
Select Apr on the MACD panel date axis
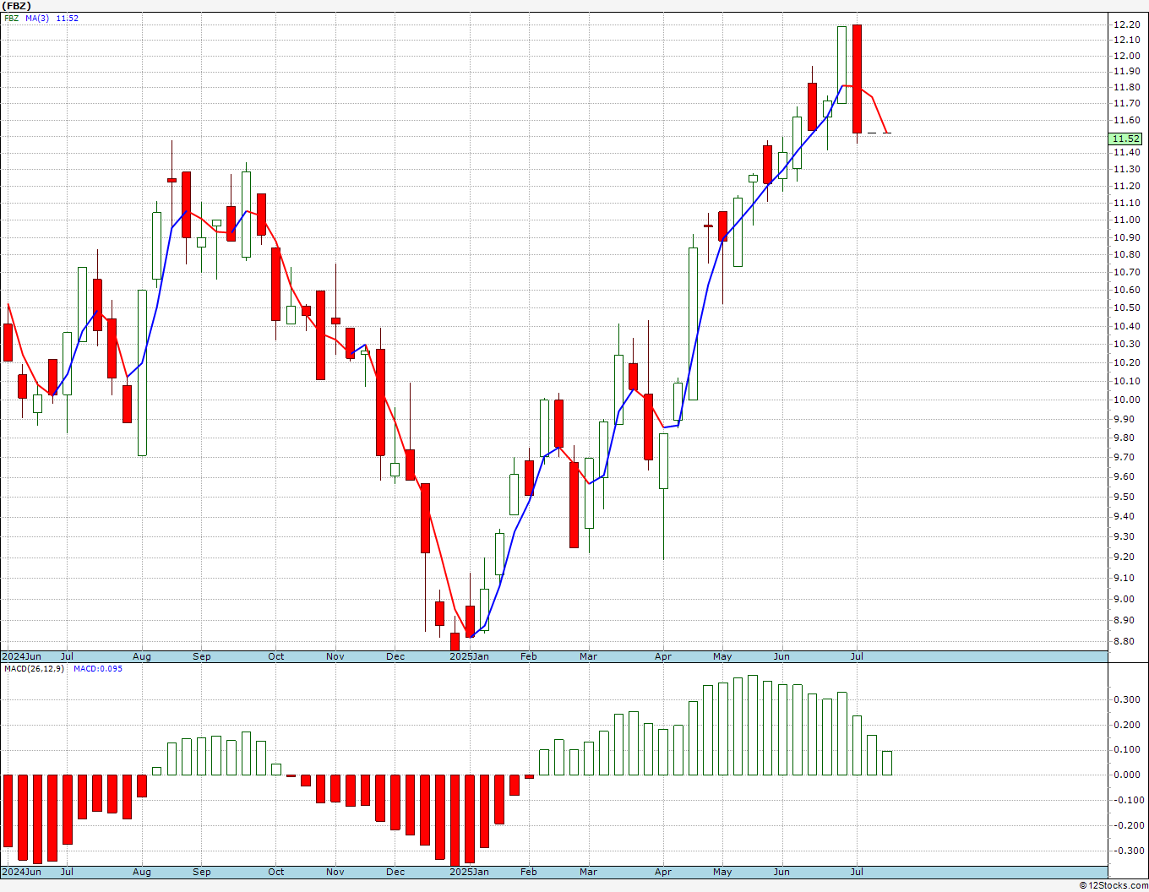[663, 872]
